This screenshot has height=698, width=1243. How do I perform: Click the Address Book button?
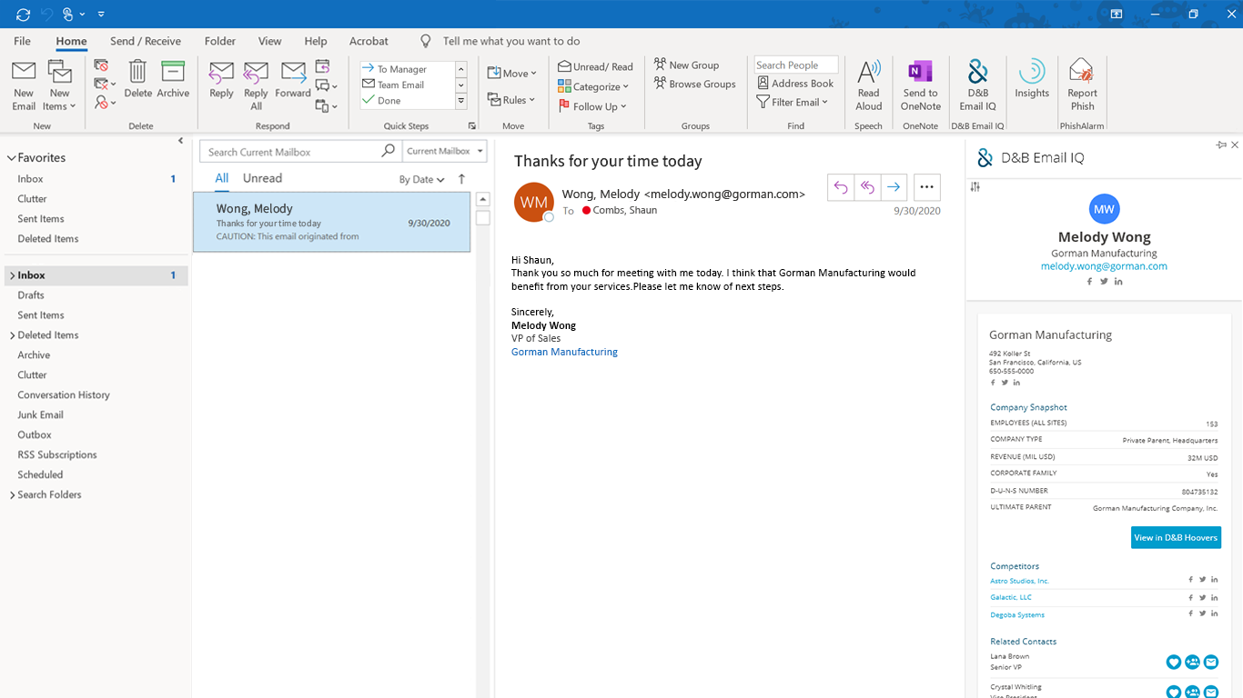tap(795, 84)
